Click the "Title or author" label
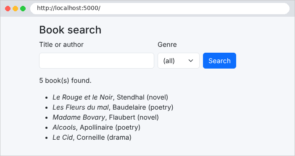The image size is (295, 156). 61,45
